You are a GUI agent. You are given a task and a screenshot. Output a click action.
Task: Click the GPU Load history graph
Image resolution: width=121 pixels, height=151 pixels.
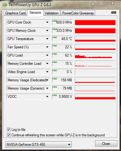95,55
